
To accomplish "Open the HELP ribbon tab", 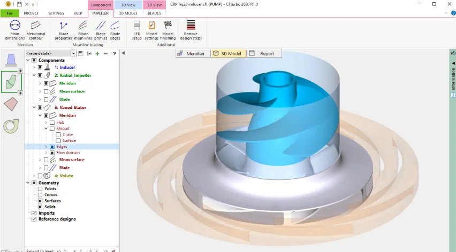I will [x=78, y=13].
